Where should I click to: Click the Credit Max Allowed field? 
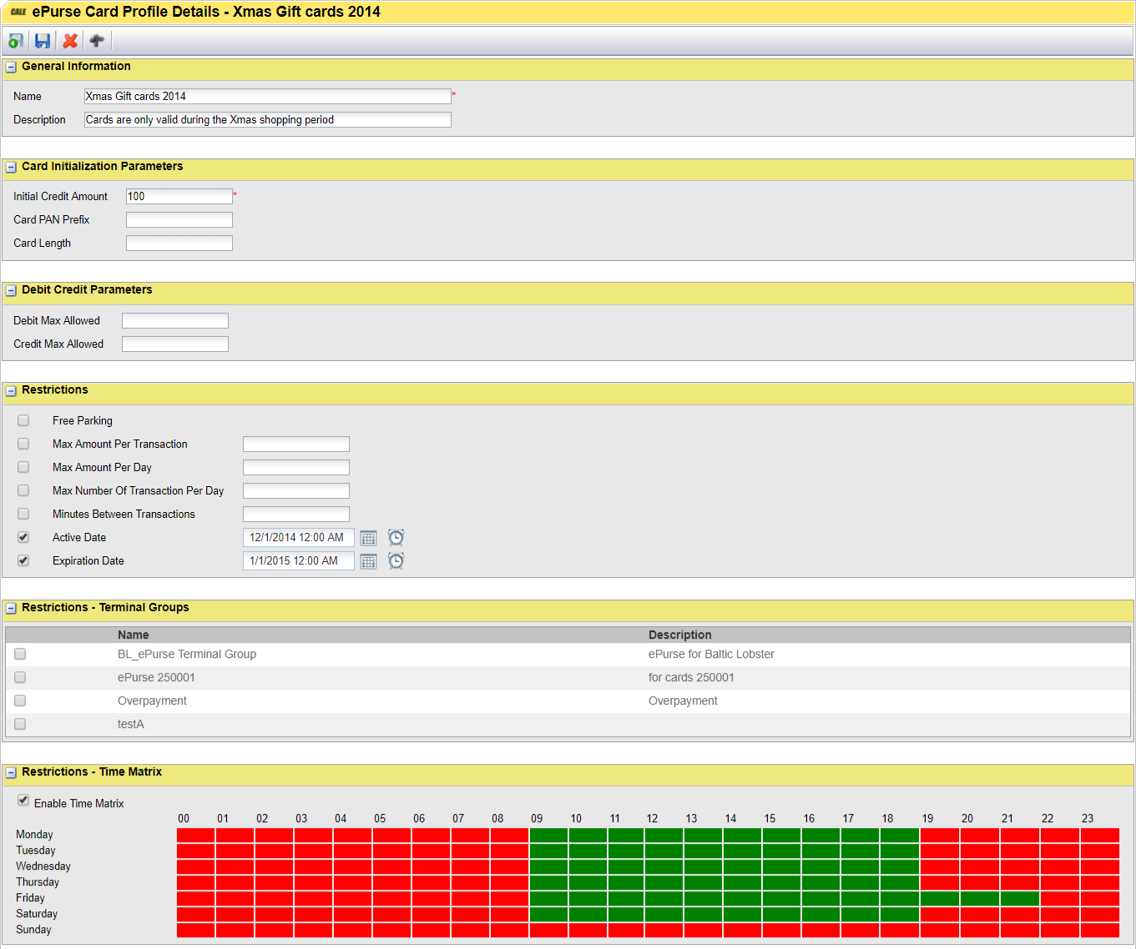click(175, 344)
